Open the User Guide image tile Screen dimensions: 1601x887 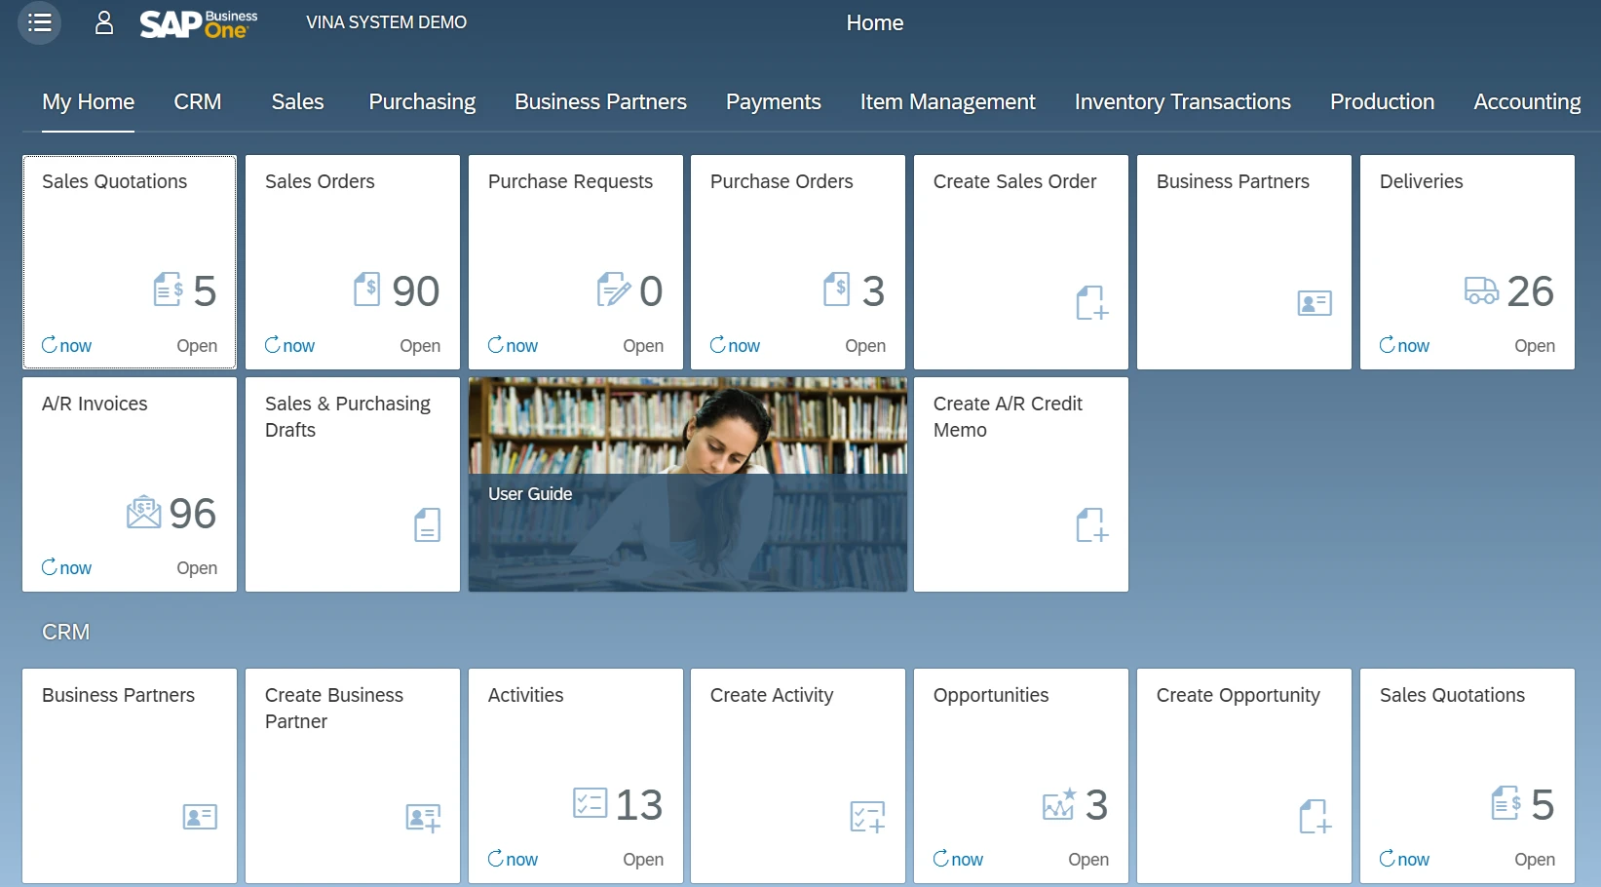click(x=687, y=484)
